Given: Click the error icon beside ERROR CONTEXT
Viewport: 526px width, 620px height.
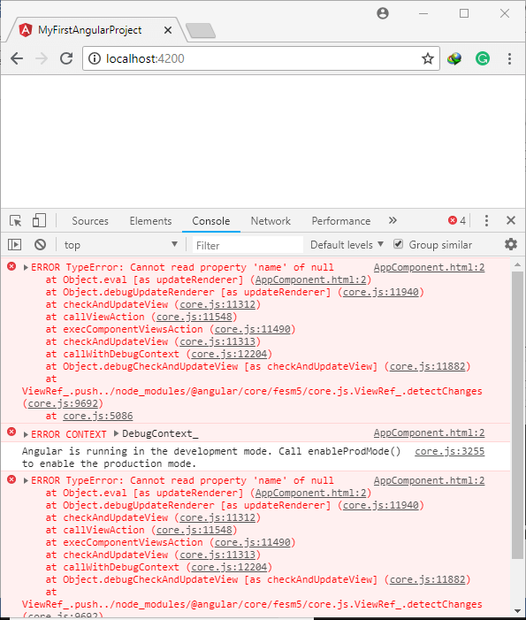Looking at the screenshot, I should point(11,432).
